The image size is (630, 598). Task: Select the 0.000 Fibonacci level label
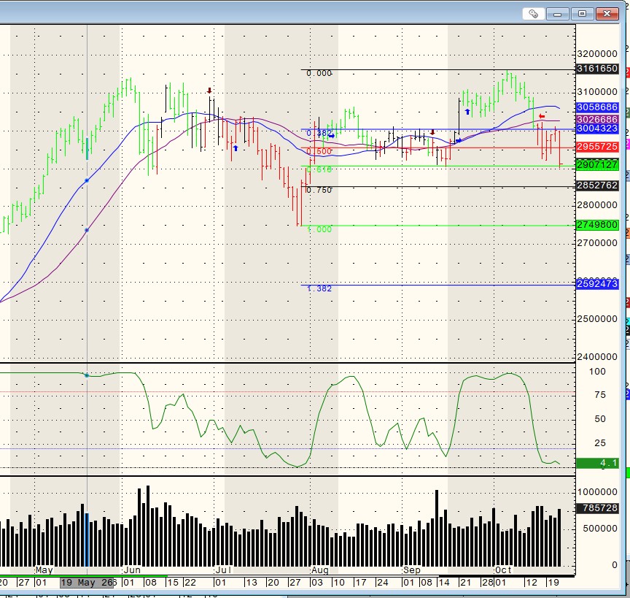click(x=319, y=73)
